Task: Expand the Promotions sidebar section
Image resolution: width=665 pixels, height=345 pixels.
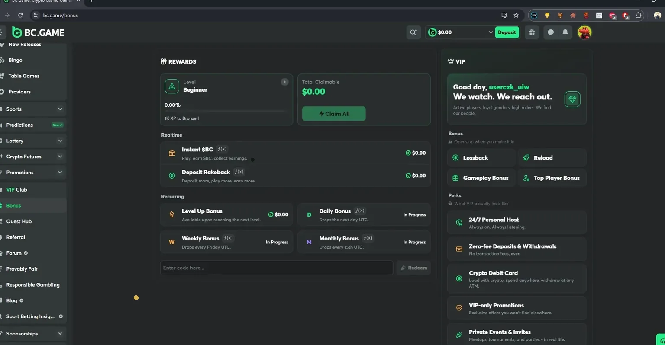Action: [60, 172]
